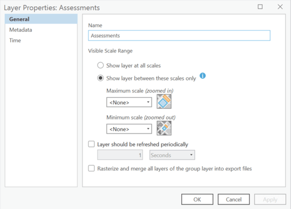Screen dimensions: 291x209
Task: Click the Cancel button
Action: point(234,199)
